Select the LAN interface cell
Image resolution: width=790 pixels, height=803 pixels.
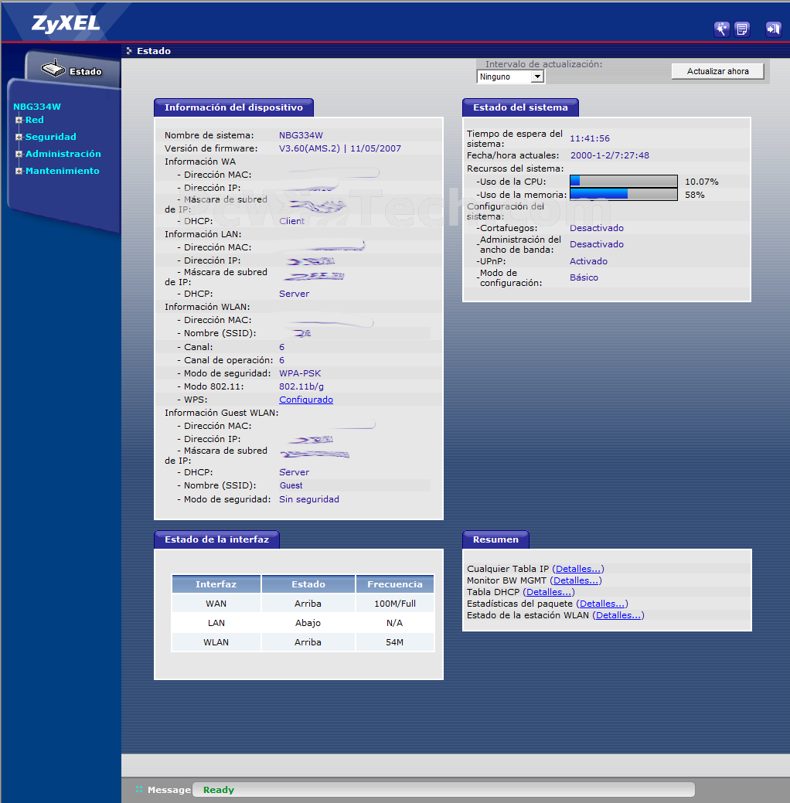[x=216, y=623]
